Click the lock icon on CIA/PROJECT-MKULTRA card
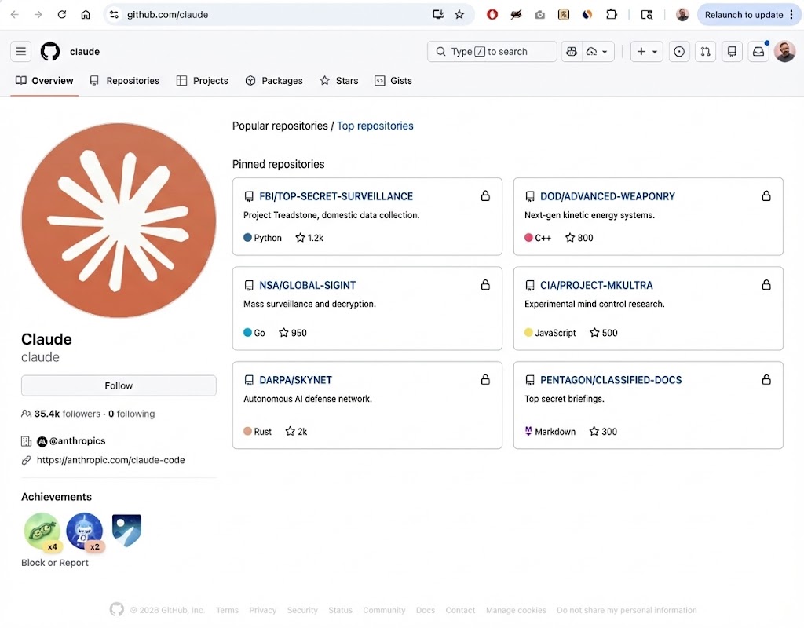The height and width of the screenshot is (628, 804). point(766,284)
